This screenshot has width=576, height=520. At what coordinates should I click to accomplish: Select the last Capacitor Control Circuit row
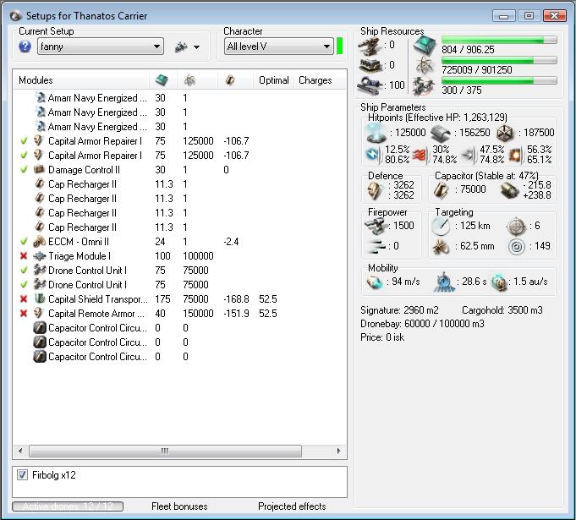(x=180, y=357)
